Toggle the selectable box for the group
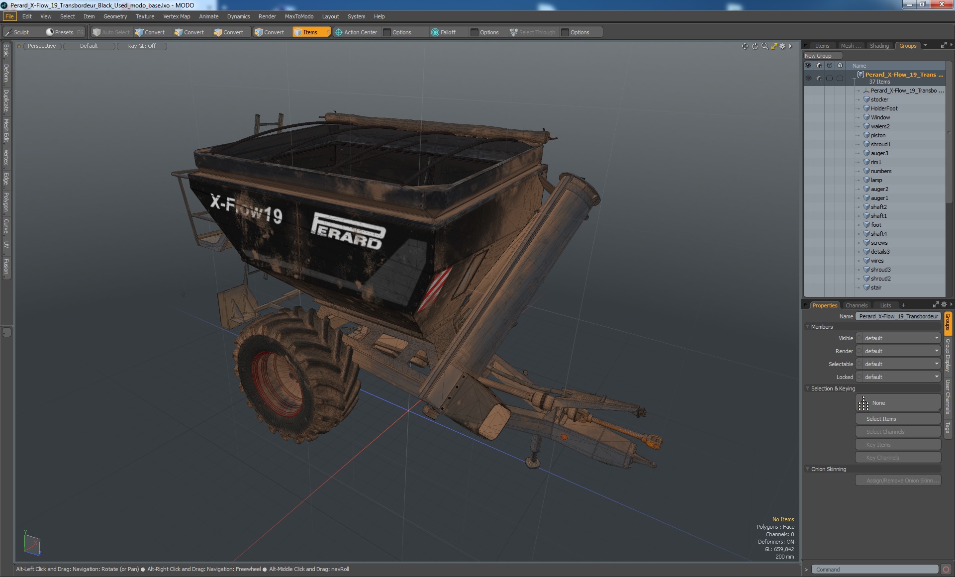The image size is (955, 577). [x=829, y=78]
